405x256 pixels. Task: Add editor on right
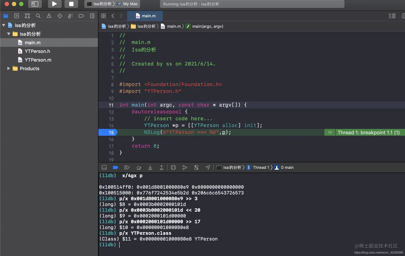coord(403,16)
